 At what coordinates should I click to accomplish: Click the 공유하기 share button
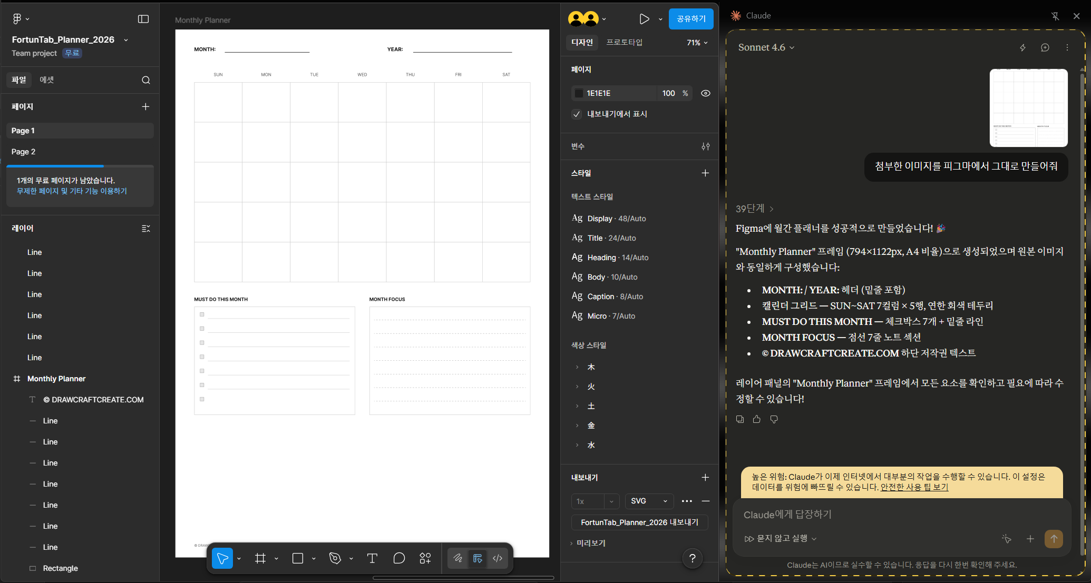point(691,19)
